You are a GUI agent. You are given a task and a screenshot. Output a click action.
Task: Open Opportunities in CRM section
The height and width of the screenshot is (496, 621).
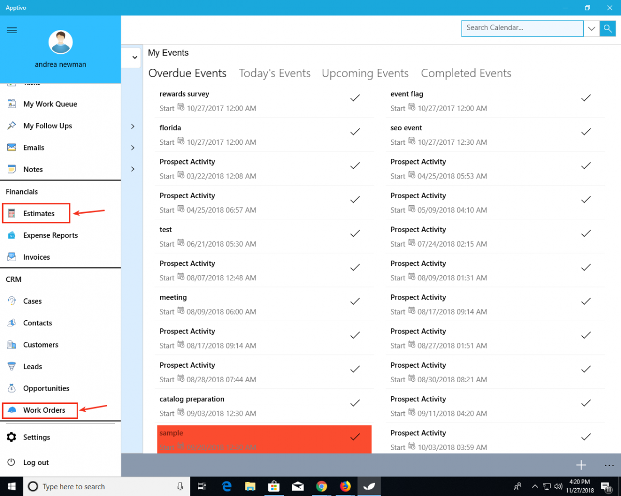coord(46,388)
